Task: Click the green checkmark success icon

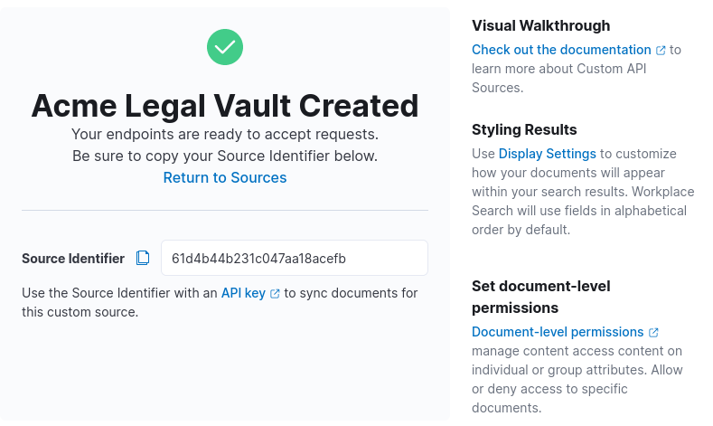Action: [225, 46]
